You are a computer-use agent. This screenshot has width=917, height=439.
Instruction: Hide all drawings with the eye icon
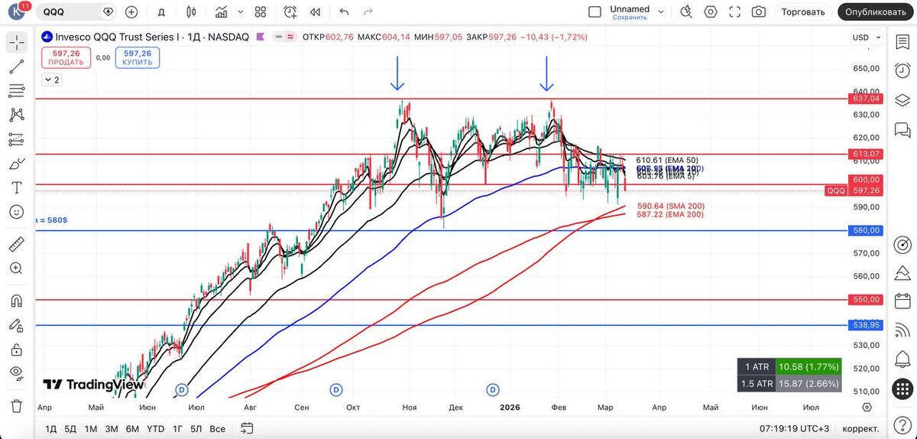click(17, 374)
